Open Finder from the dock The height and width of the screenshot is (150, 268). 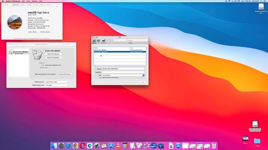(54, 145)
